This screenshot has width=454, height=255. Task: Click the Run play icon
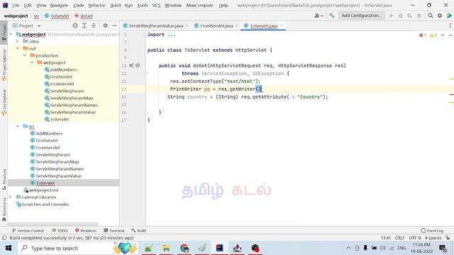pos(392,16)
